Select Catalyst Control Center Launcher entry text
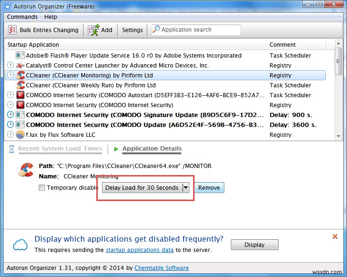Screen dimensions: 347x277 point(117,66)
